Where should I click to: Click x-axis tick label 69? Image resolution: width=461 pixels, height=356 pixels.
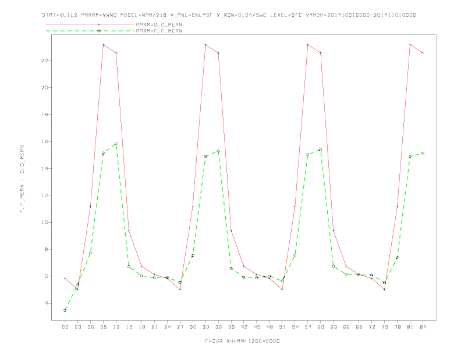point(359,327)
